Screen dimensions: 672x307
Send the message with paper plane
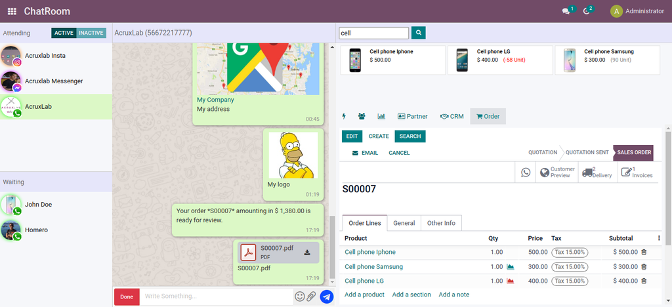tap(327, 297)
